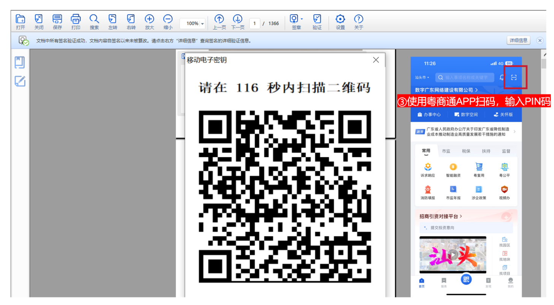Click the signature-verified status icon in notice bar
Viewport: 554px width, 305px height.
tap(24, 41)
